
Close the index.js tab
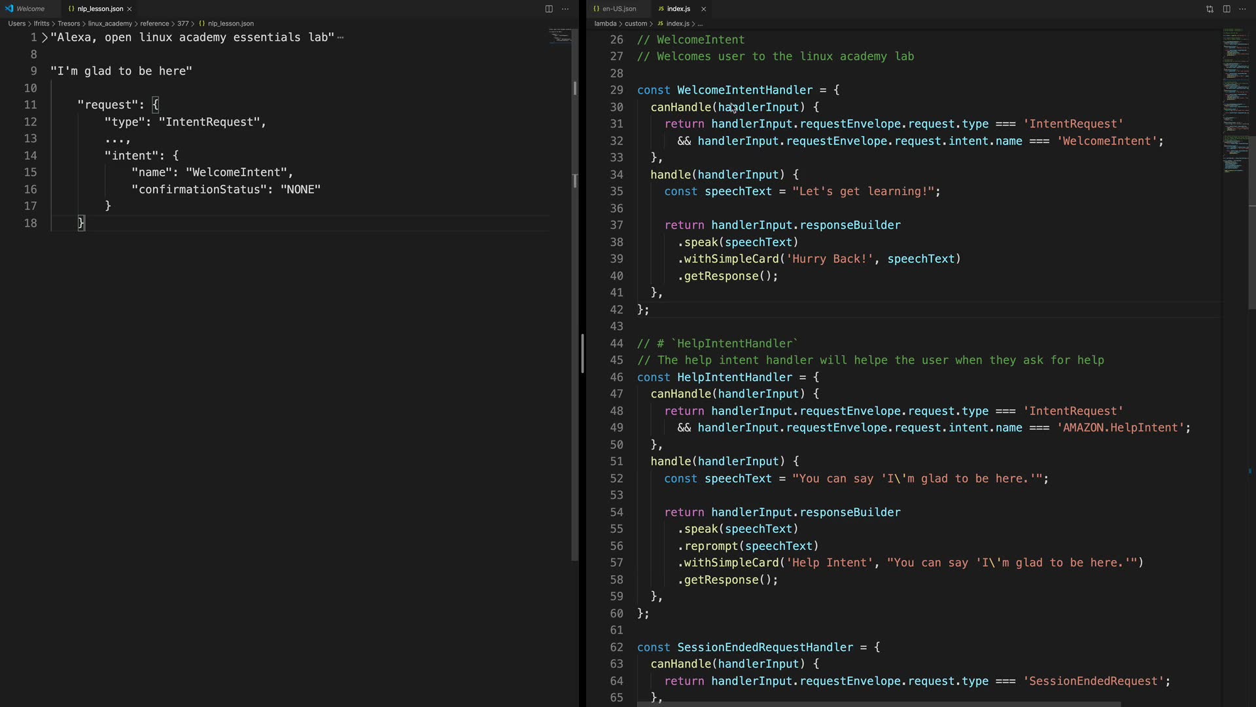coord(703,9)
